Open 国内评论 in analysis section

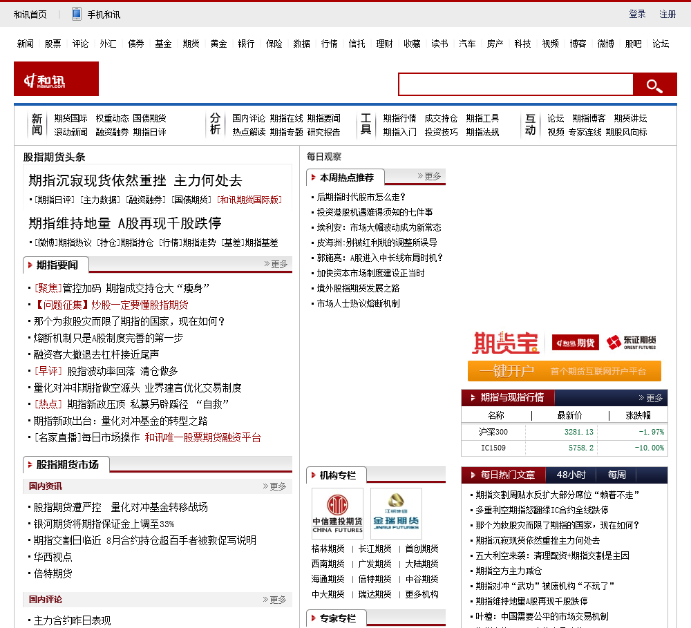[249, 118]
